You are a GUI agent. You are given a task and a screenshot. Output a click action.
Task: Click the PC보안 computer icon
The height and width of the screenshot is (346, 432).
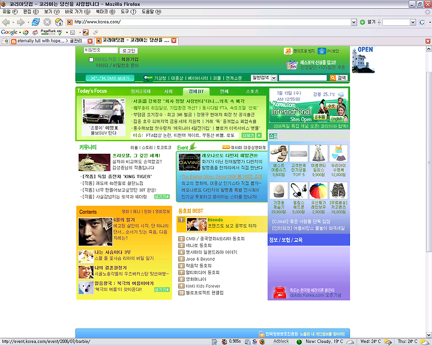[x=322, y=51]
